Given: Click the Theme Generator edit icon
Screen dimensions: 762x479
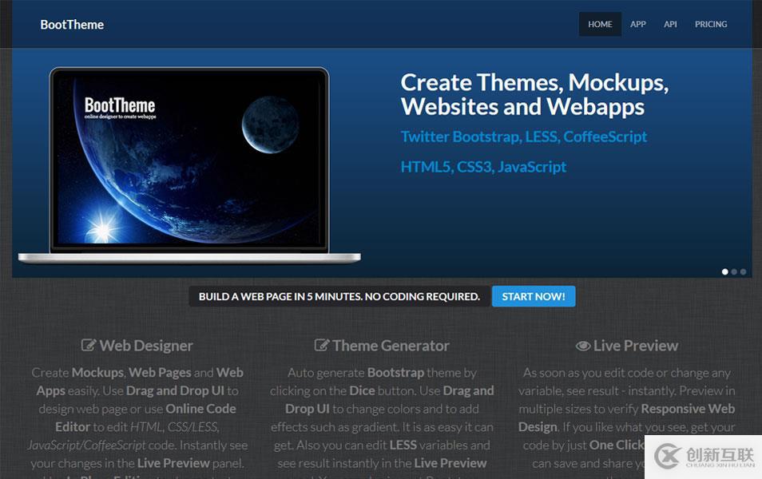Looking at the screenshot, I should (322, 346).
